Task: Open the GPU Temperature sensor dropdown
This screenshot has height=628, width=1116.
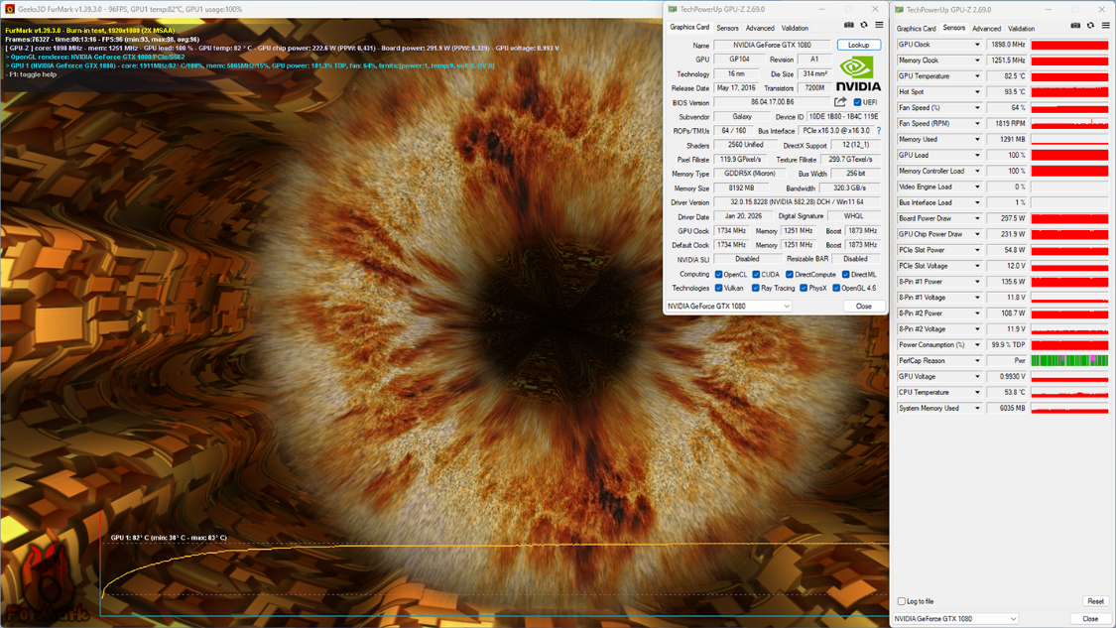Action: pyautogui.click(x=977, y=76)
